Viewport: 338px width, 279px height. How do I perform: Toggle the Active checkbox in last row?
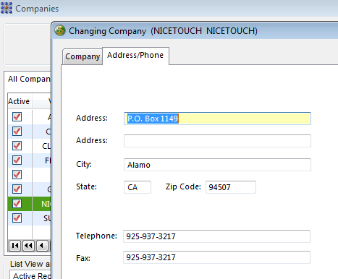[17, 218]
